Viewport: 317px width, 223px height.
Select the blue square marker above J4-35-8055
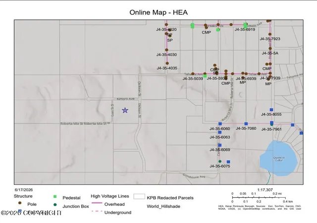271,110
